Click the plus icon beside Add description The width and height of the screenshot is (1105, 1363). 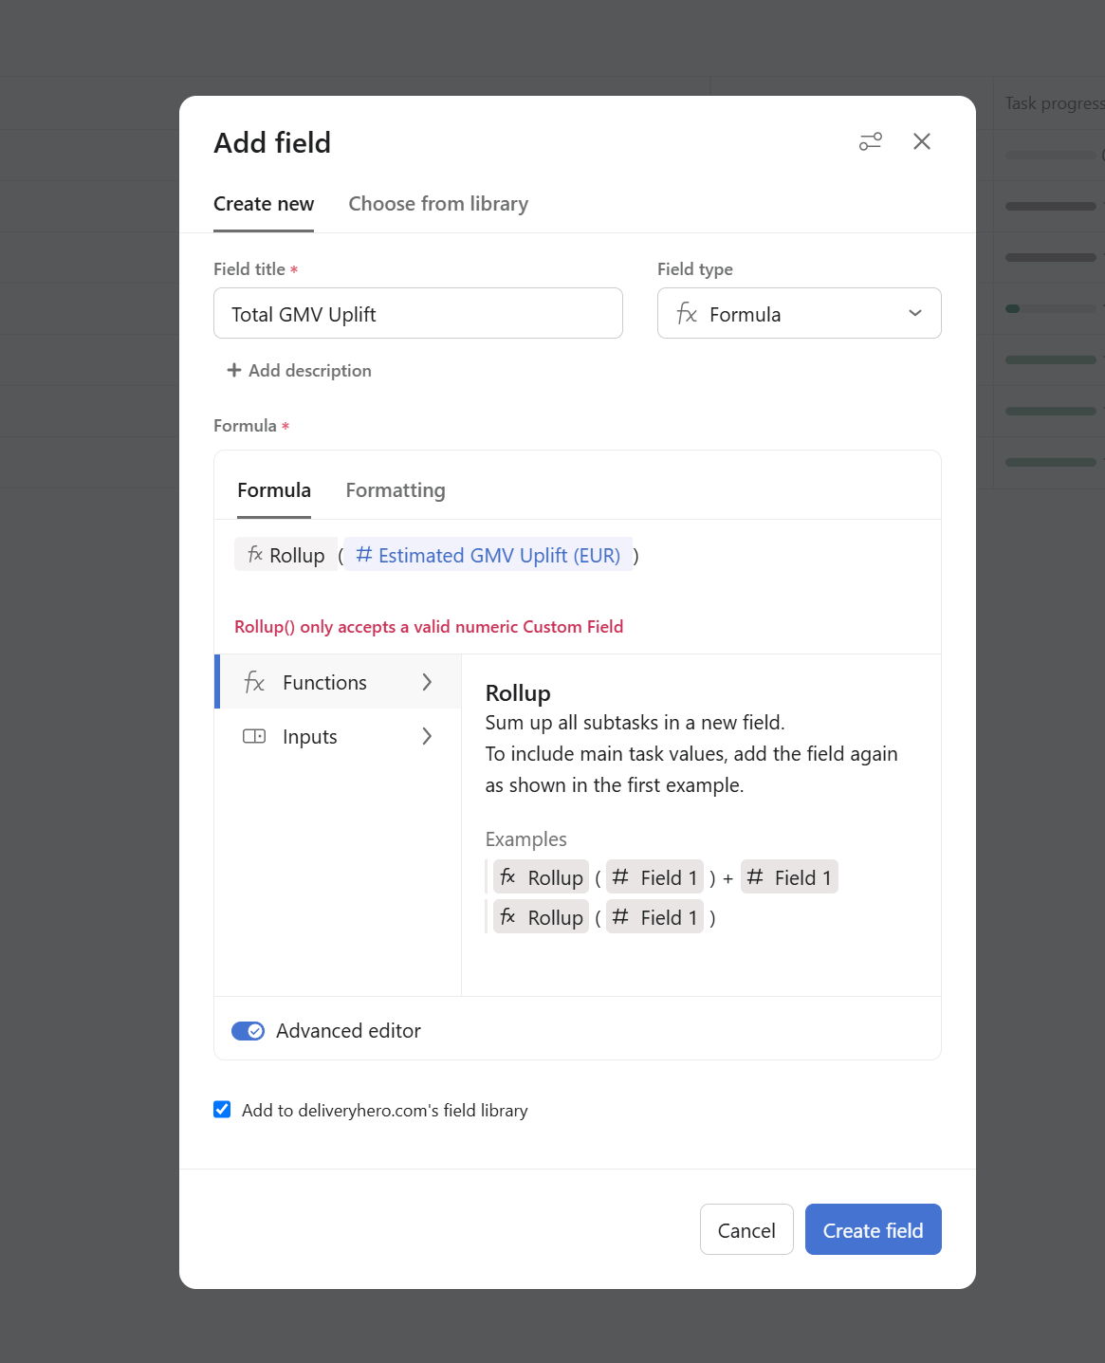(233, 370)
